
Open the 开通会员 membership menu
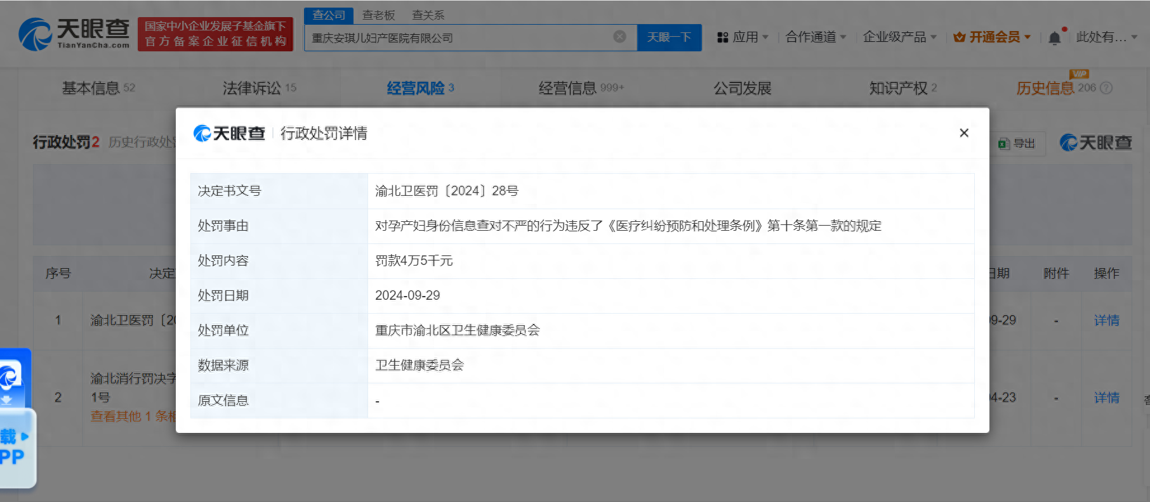click(992, 37)
